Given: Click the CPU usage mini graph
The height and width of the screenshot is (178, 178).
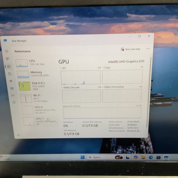Looking at the screenshot, I should point(22,63).
